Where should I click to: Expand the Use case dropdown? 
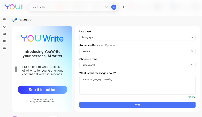[137, 37]
